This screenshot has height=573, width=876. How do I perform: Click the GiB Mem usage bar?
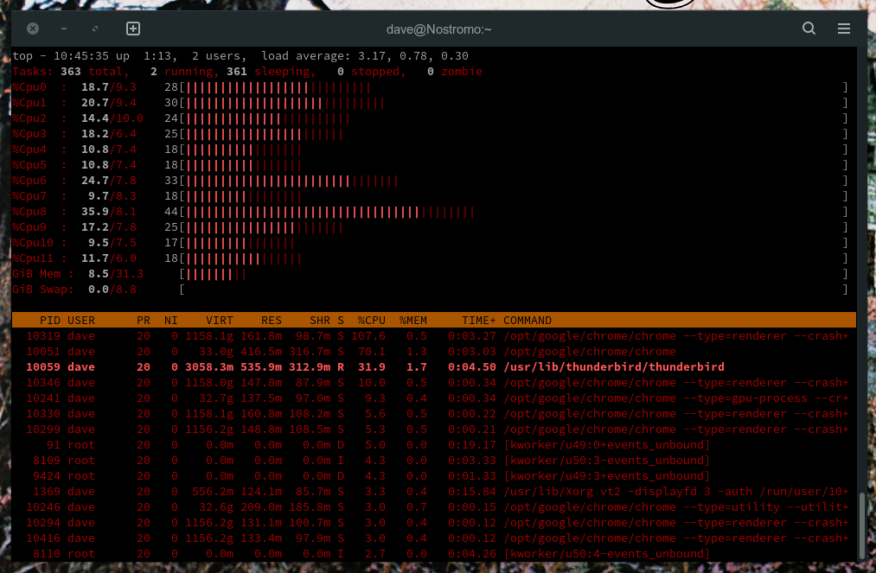216,274
